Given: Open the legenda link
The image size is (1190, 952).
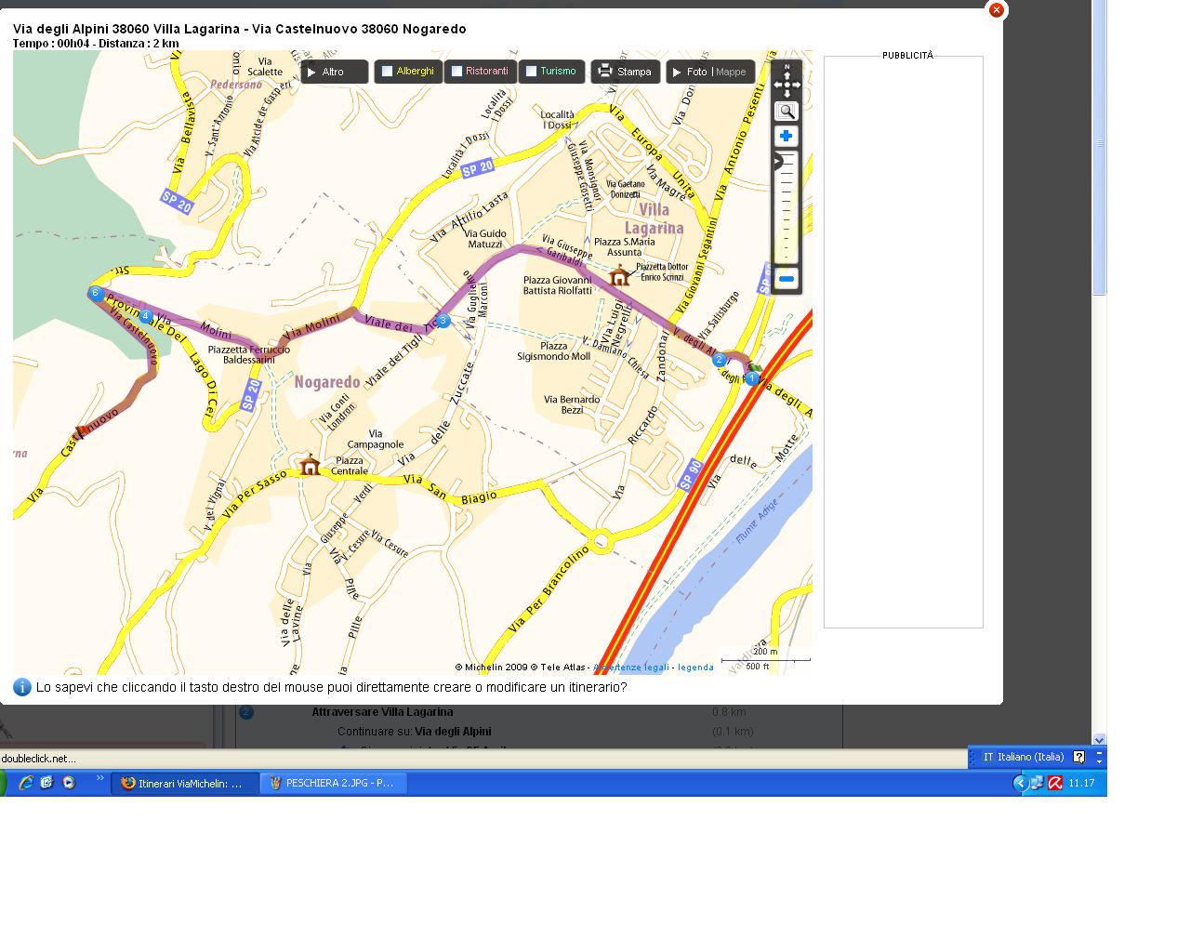Looking at the screenshot, I should pos(695,668).
